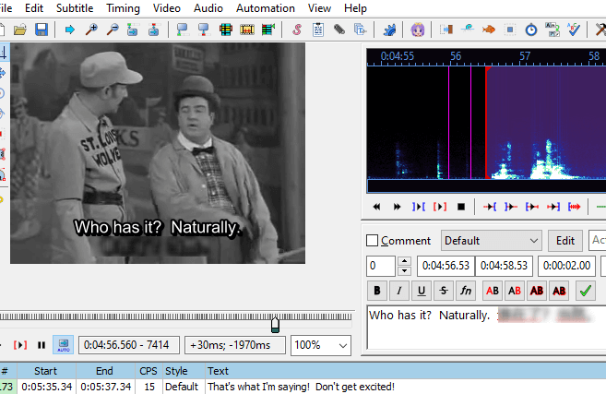Jump video to subtitle start time
The width and height of the screenshot is (606, 394).
pos(133,30)
